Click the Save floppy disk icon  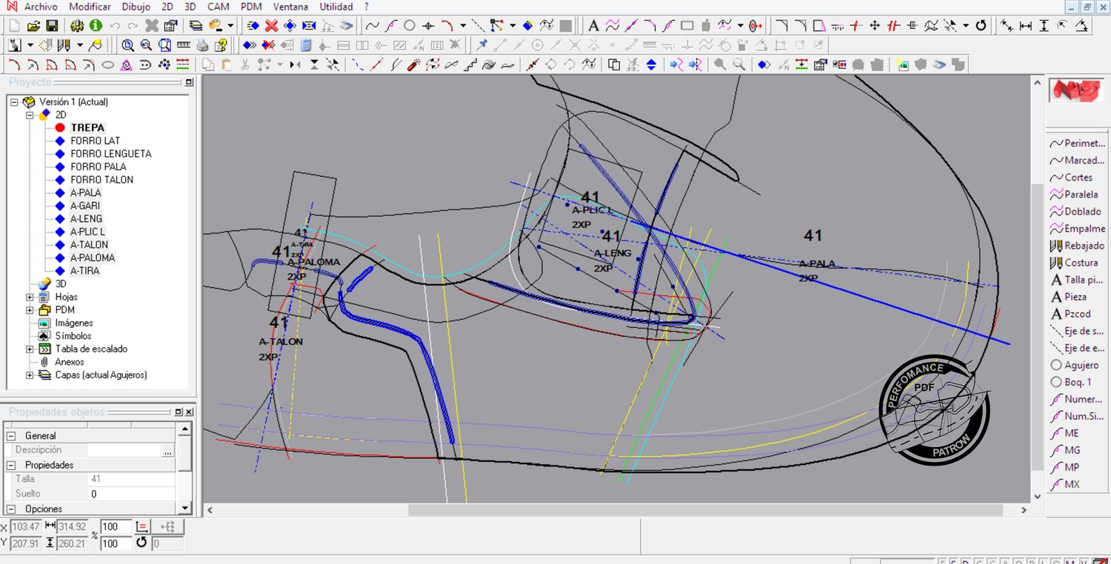tap(52, 26)
